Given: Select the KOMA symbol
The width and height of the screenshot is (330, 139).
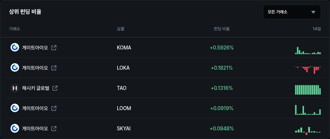Looking at the screenshot, I should [x=124, y=48].
